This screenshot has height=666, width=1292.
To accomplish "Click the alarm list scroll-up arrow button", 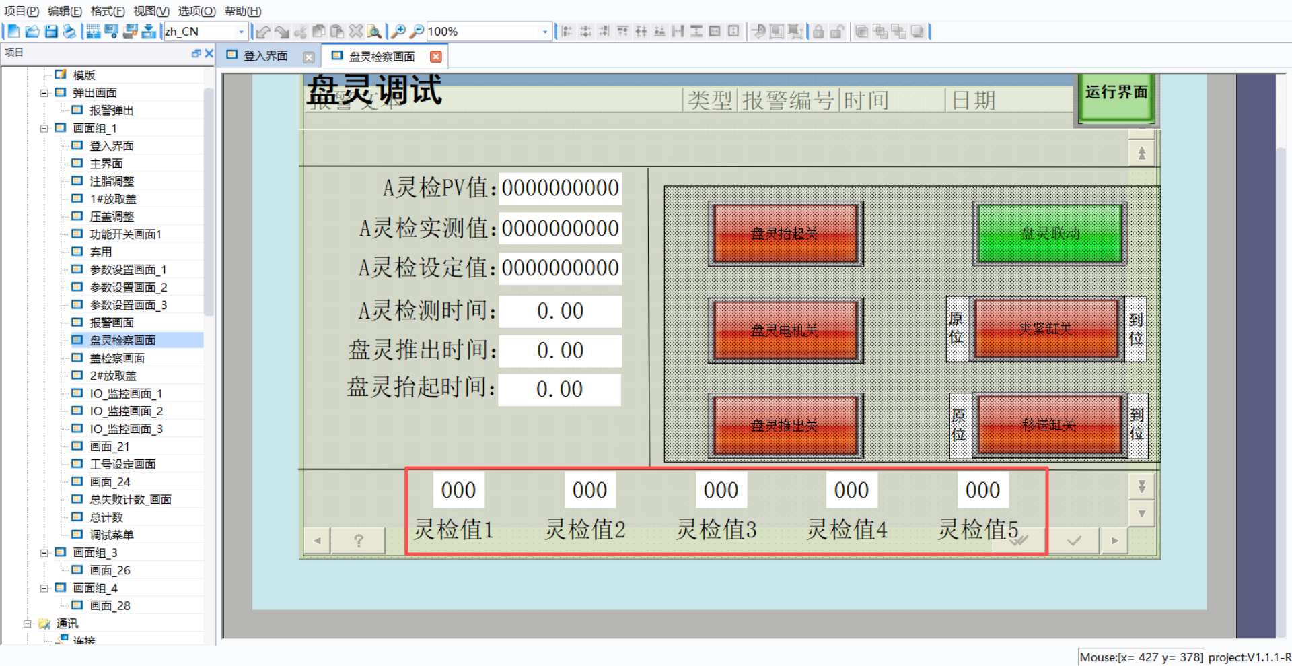I will point(1142,154).
